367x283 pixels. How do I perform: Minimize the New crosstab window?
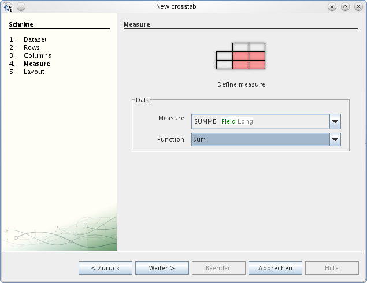[332, 7]
